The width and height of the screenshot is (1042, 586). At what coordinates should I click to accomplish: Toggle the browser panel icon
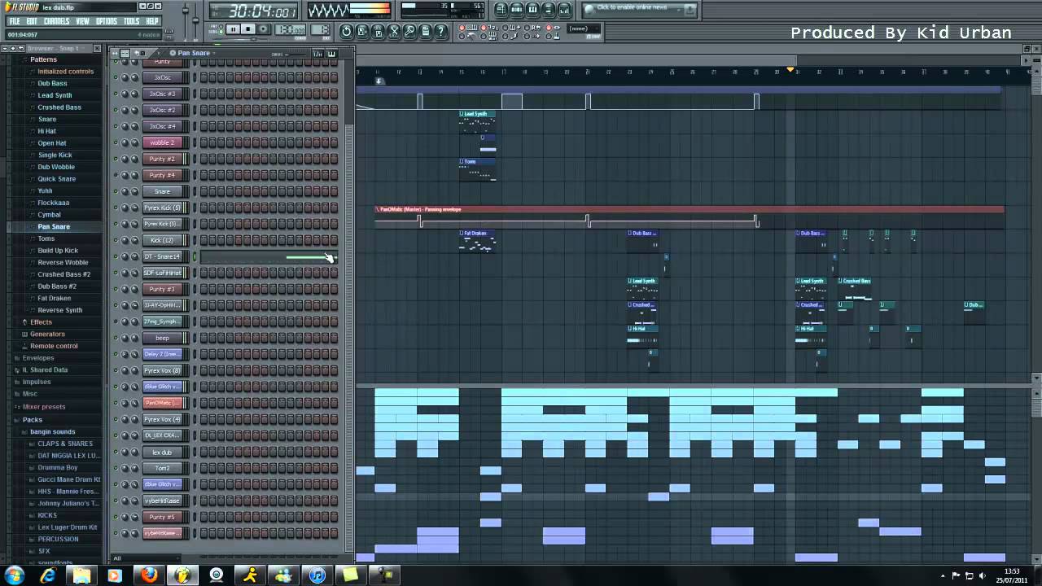[x=548, y=10]
